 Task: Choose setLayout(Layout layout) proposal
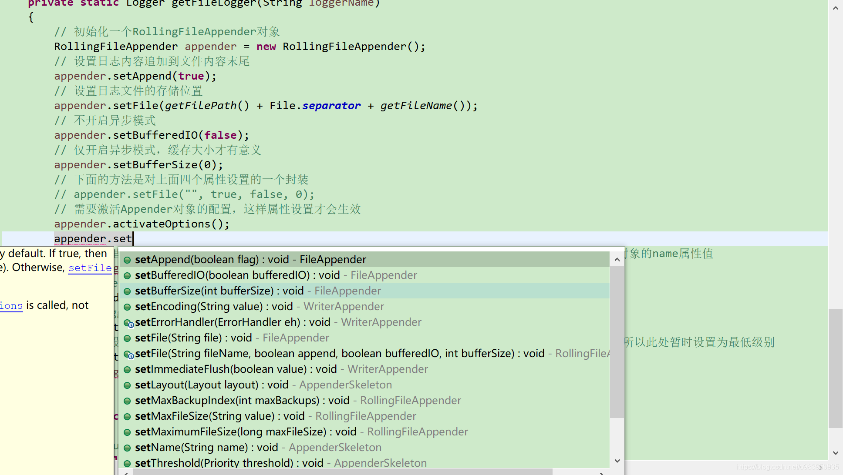point(365,385)
